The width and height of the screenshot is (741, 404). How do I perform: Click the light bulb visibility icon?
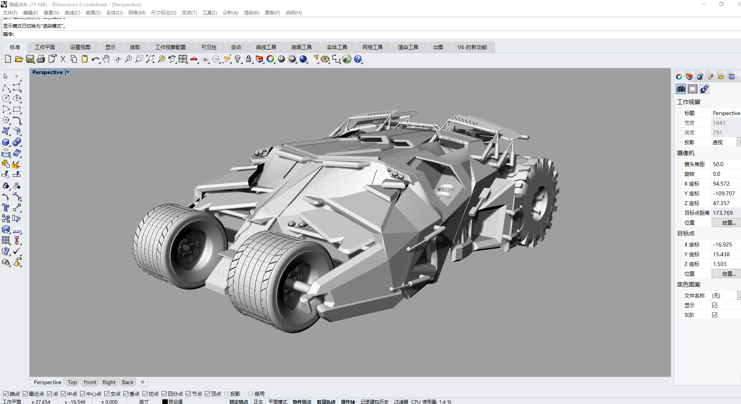238,59
